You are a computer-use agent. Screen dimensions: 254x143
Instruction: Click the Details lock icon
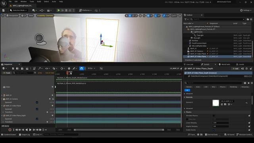pos(251,69)
